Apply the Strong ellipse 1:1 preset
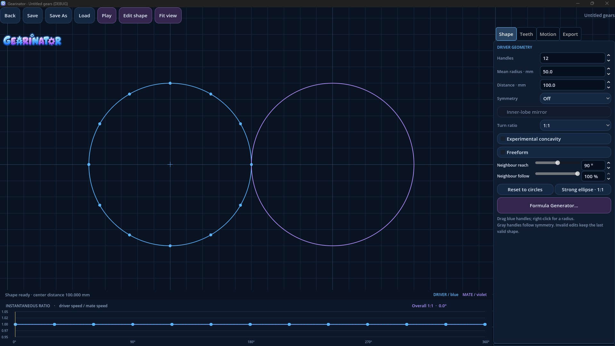615x346 pixels. pos(582,189)
